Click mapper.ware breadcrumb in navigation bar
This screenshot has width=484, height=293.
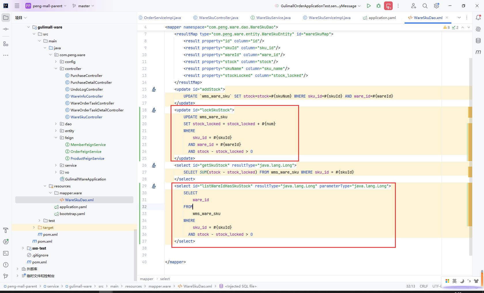tap(160, 286)
